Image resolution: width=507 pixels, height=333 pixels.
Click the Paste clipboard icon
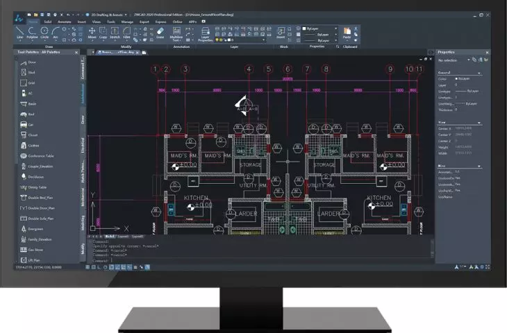pos(347,33)
